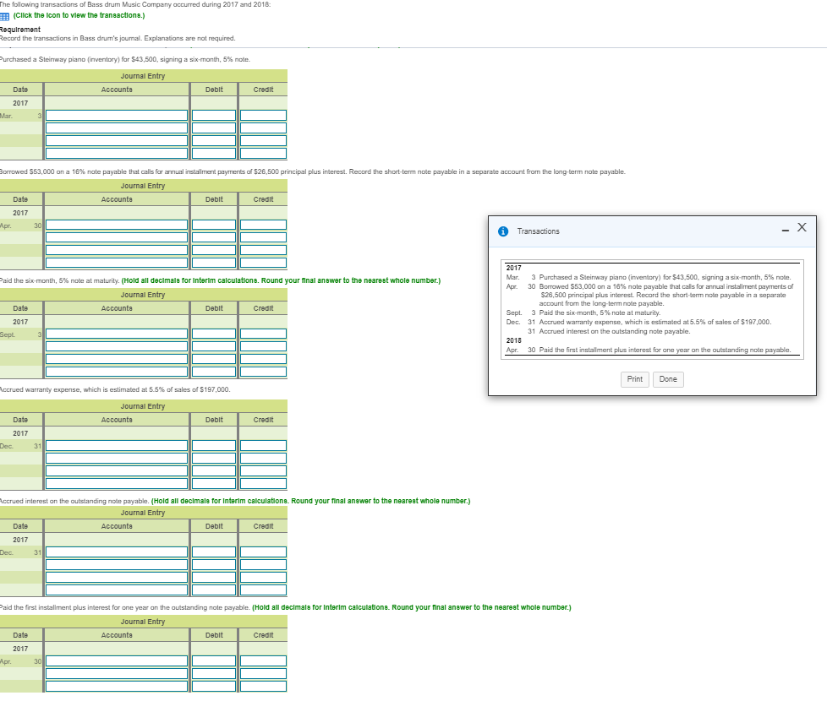Select second debit field for first installment payment entry
827x701 pixels.
click(x=214, y=674)
